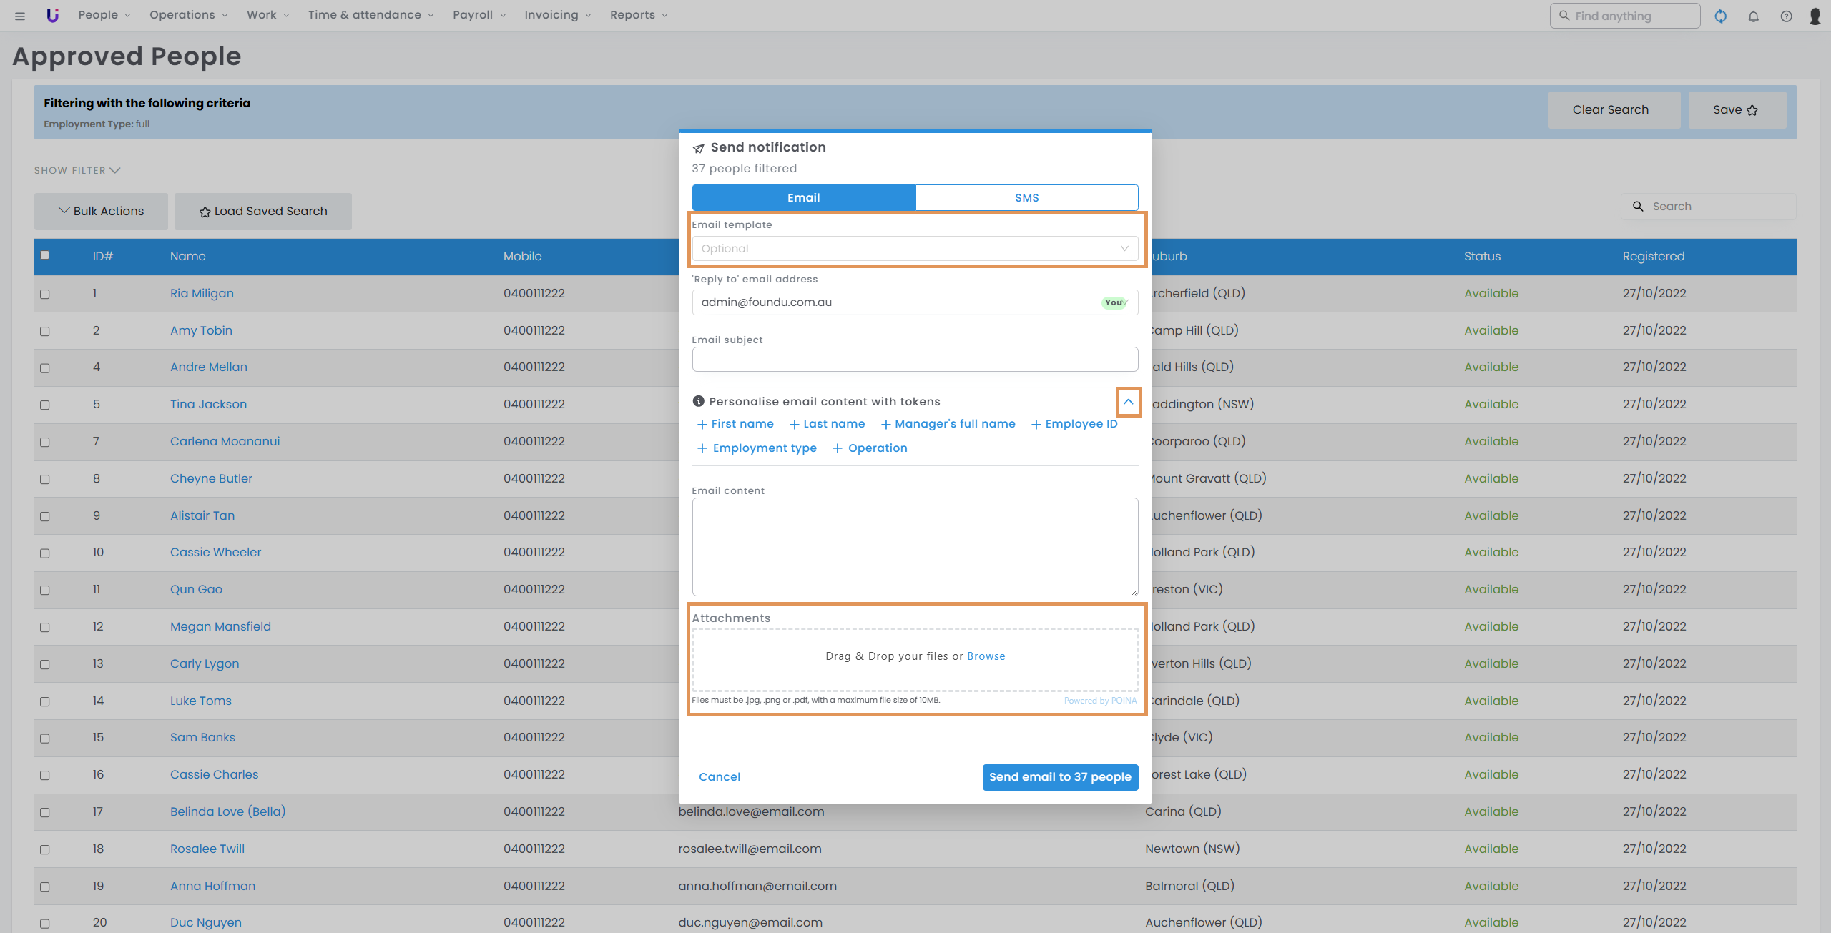Image resolution: width=1831 pixels, height=933 pixels.
Task: Click into the Email subject field
Action: click(914, 360)
